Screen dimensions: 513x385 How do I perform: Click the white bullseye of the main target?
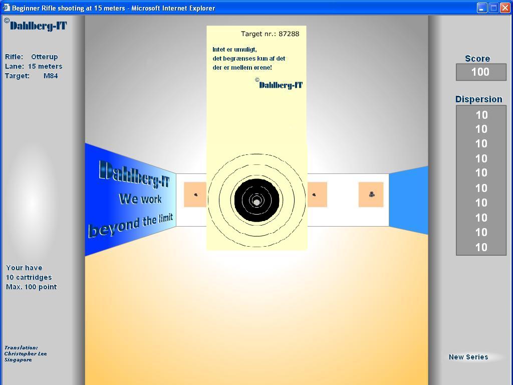pos(256,202)
